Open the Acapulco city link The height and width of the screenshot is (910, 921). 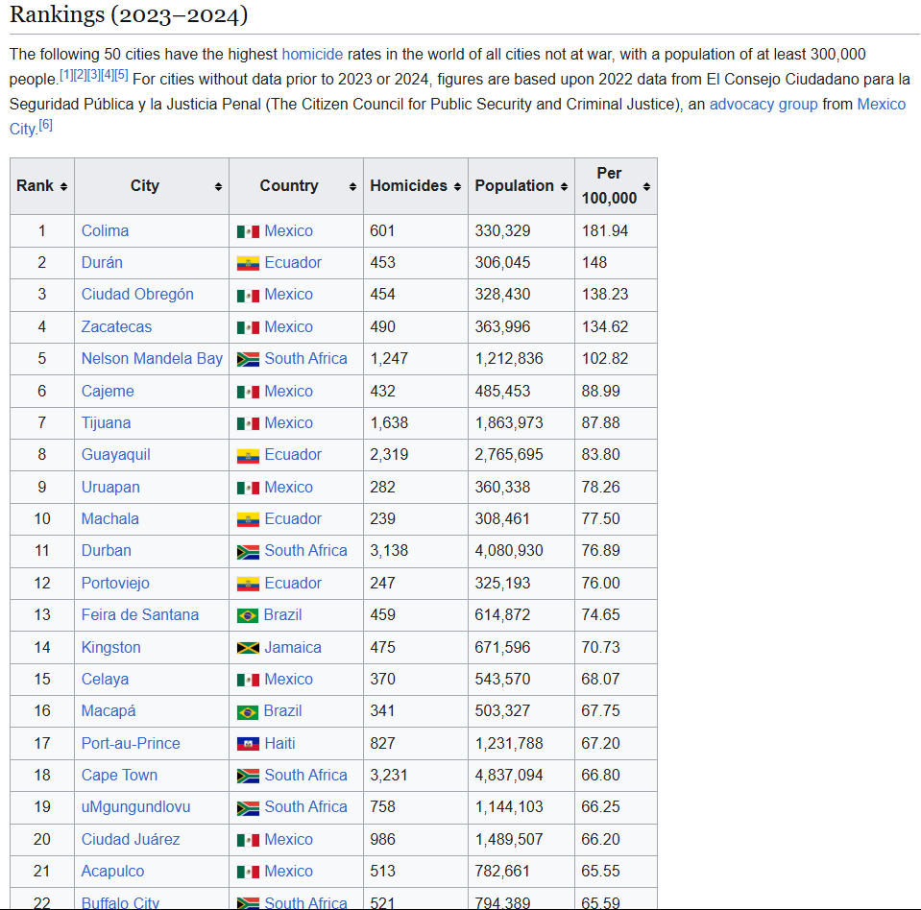point(112,872)
